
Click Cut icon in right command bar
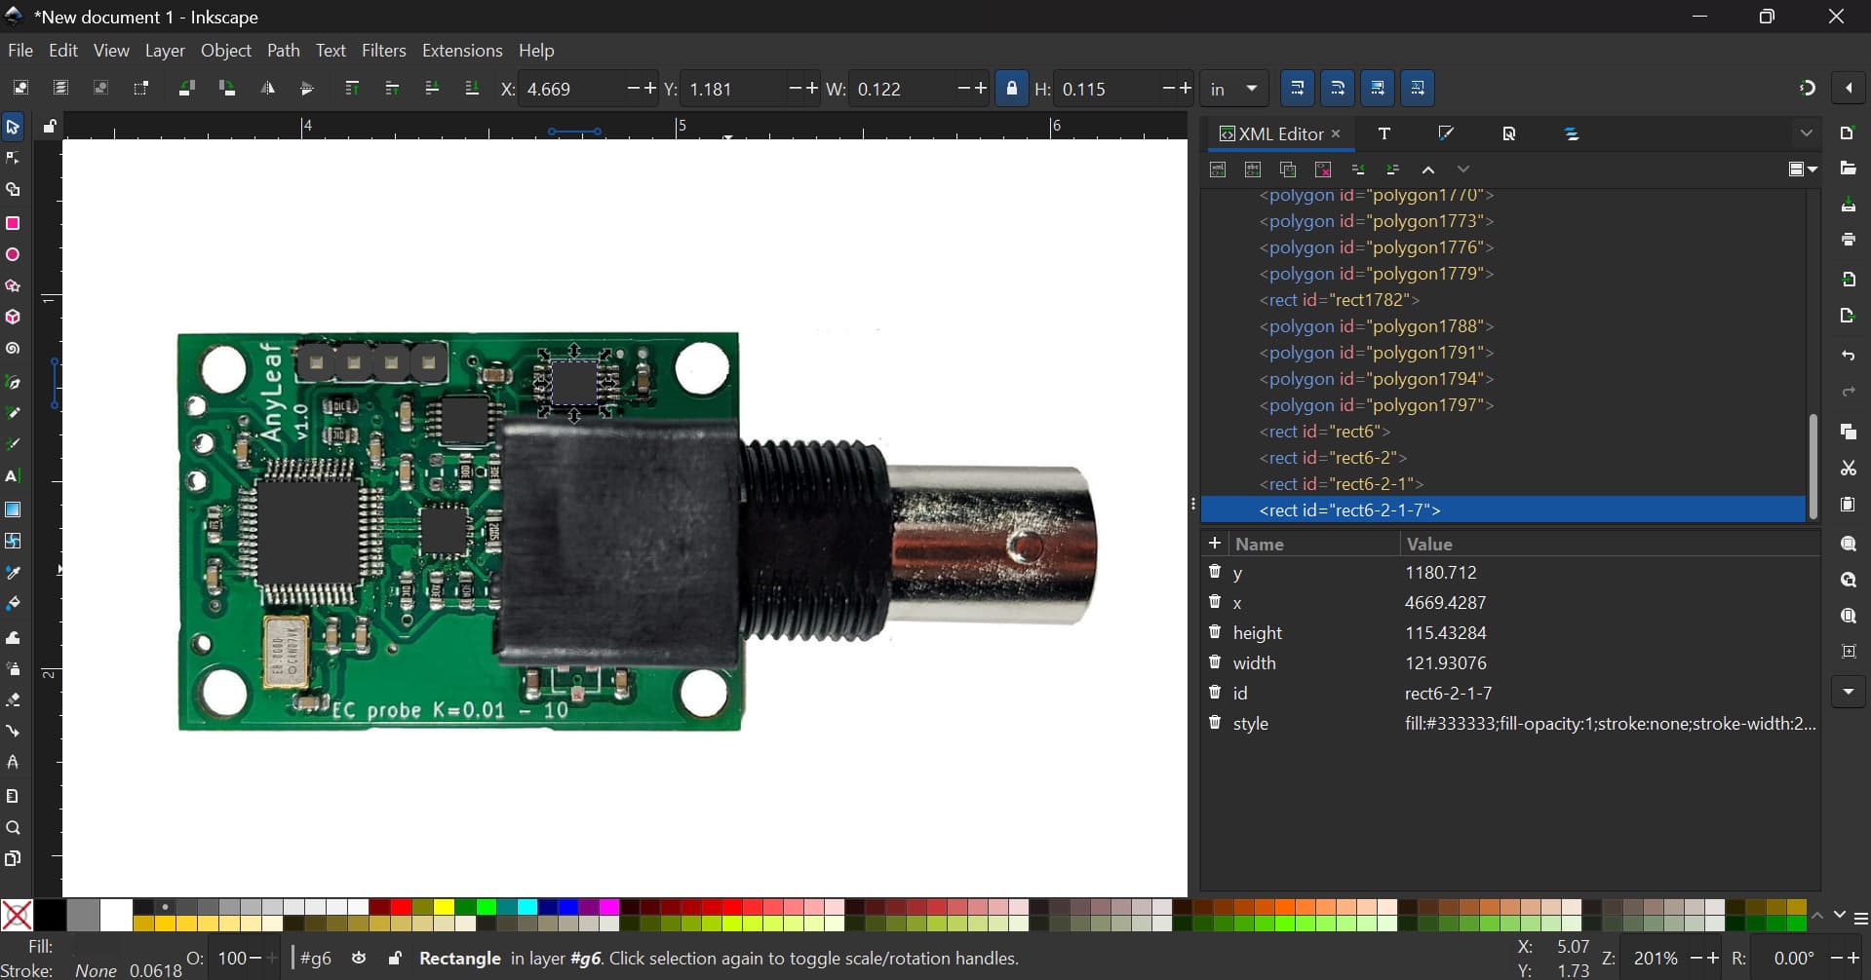1849,469
